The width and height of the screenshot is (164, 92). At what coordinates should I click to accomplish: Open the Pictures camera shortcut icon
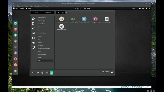coord(33,38)
